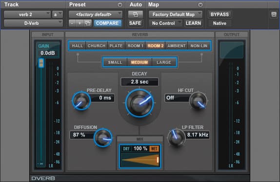Click the 87 % diffusion value field
The width and height of the screenshot is (280, 182).
tap(82, 135)
